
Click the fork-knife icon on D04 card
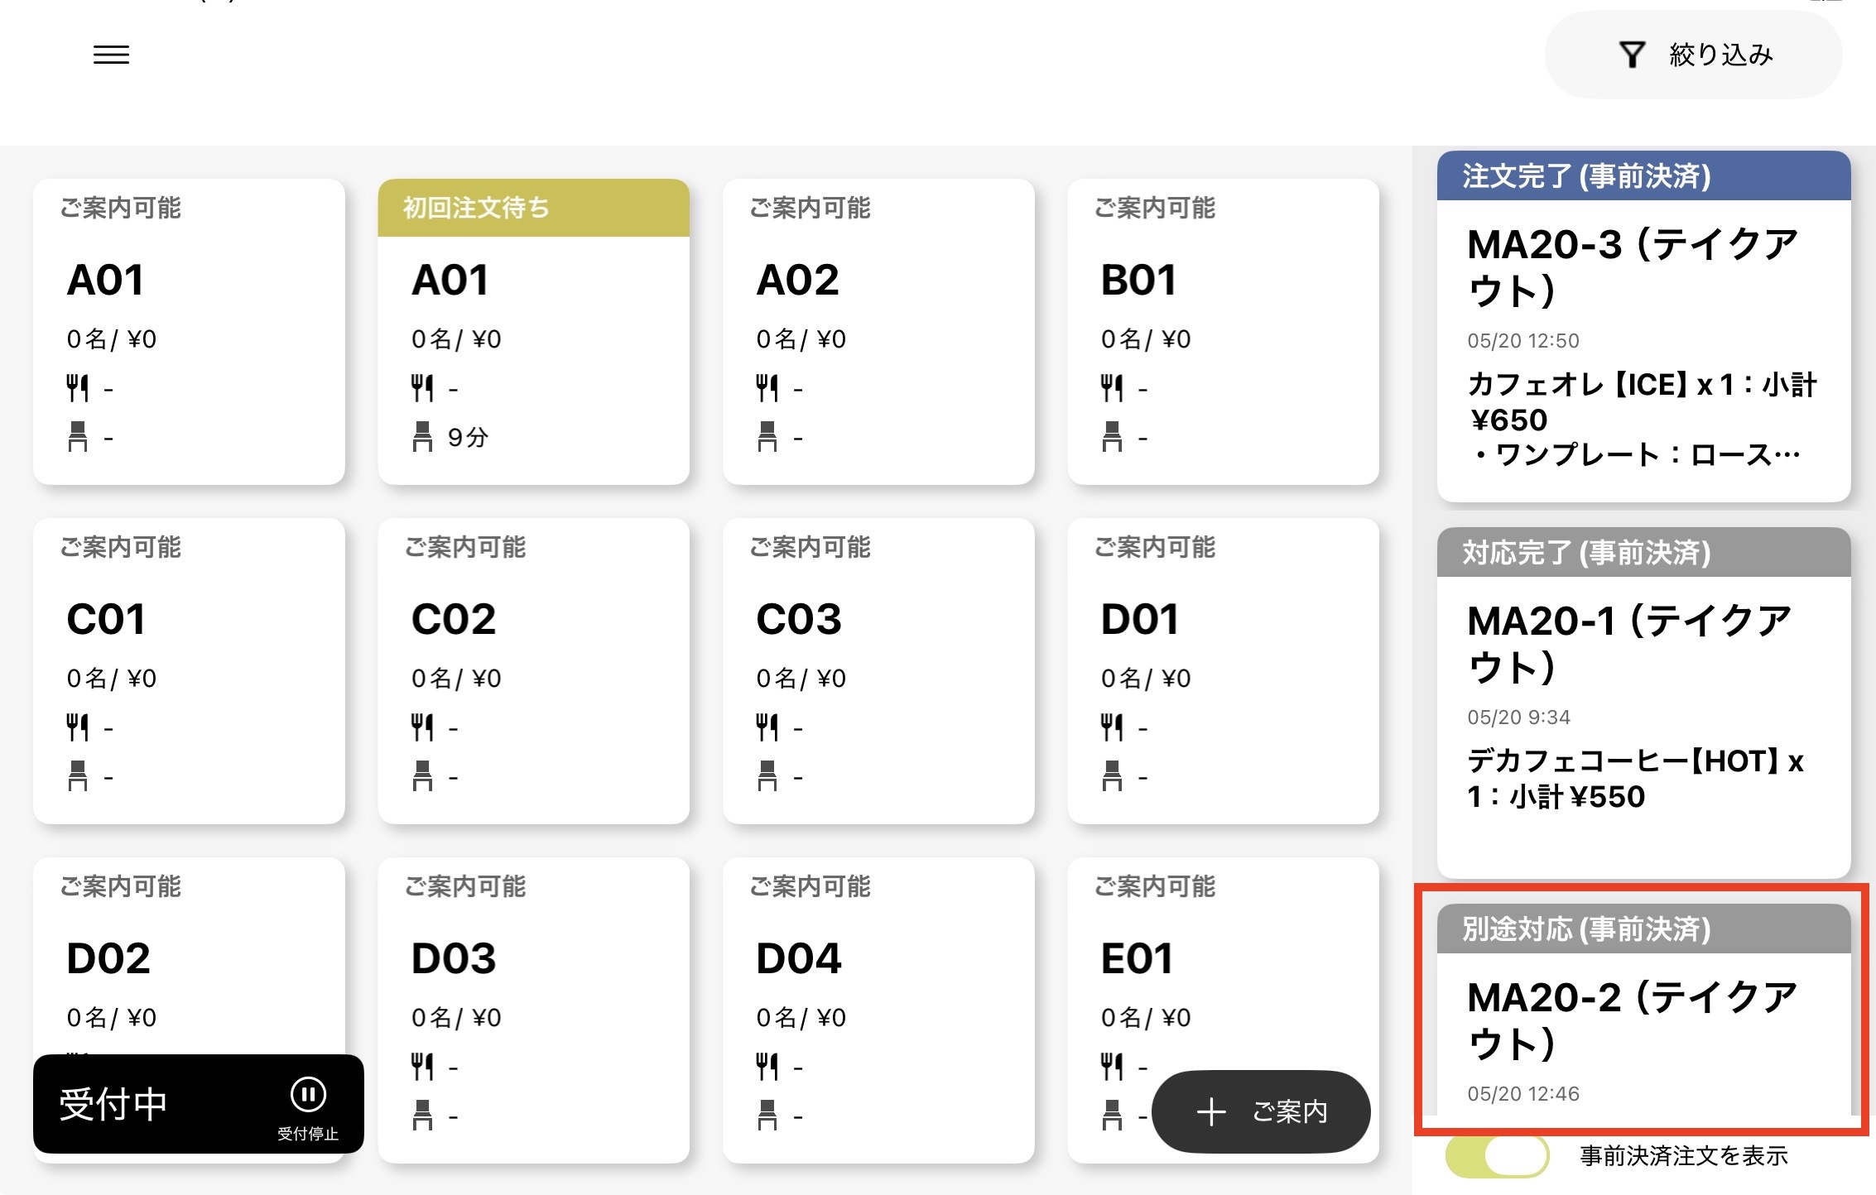[767, 1066]
